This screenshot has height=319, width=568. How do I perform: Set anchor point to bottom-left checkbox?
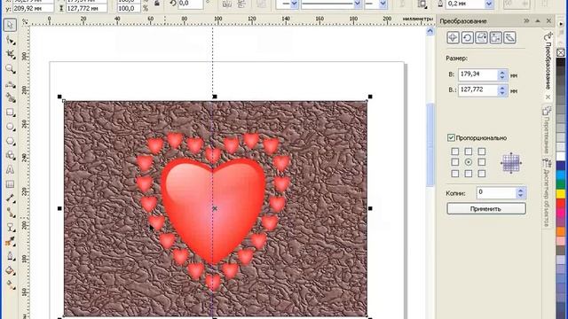pos(455,174)
